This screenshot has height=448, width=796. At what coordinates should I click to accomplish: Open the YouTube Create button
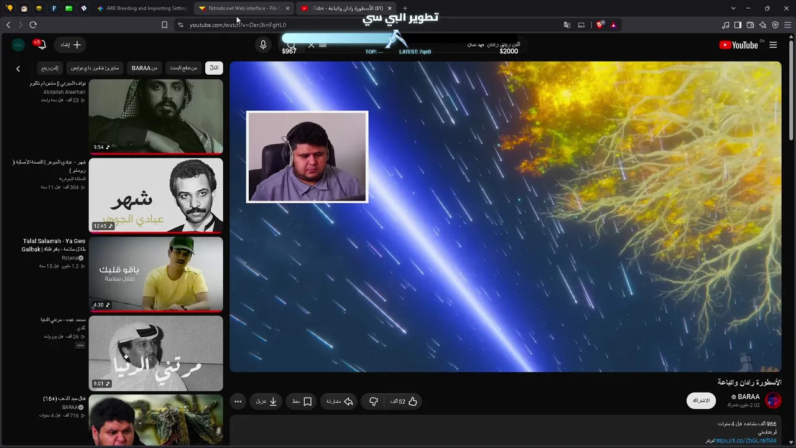coord(71,45)
